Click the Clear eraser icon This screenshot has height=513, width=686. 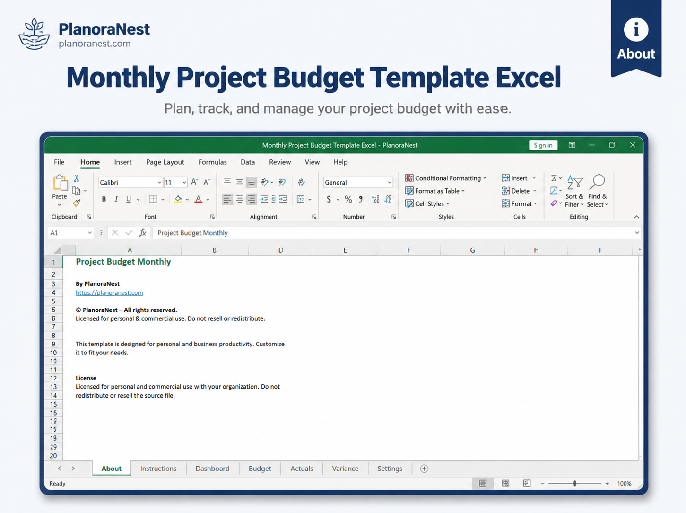554,203
